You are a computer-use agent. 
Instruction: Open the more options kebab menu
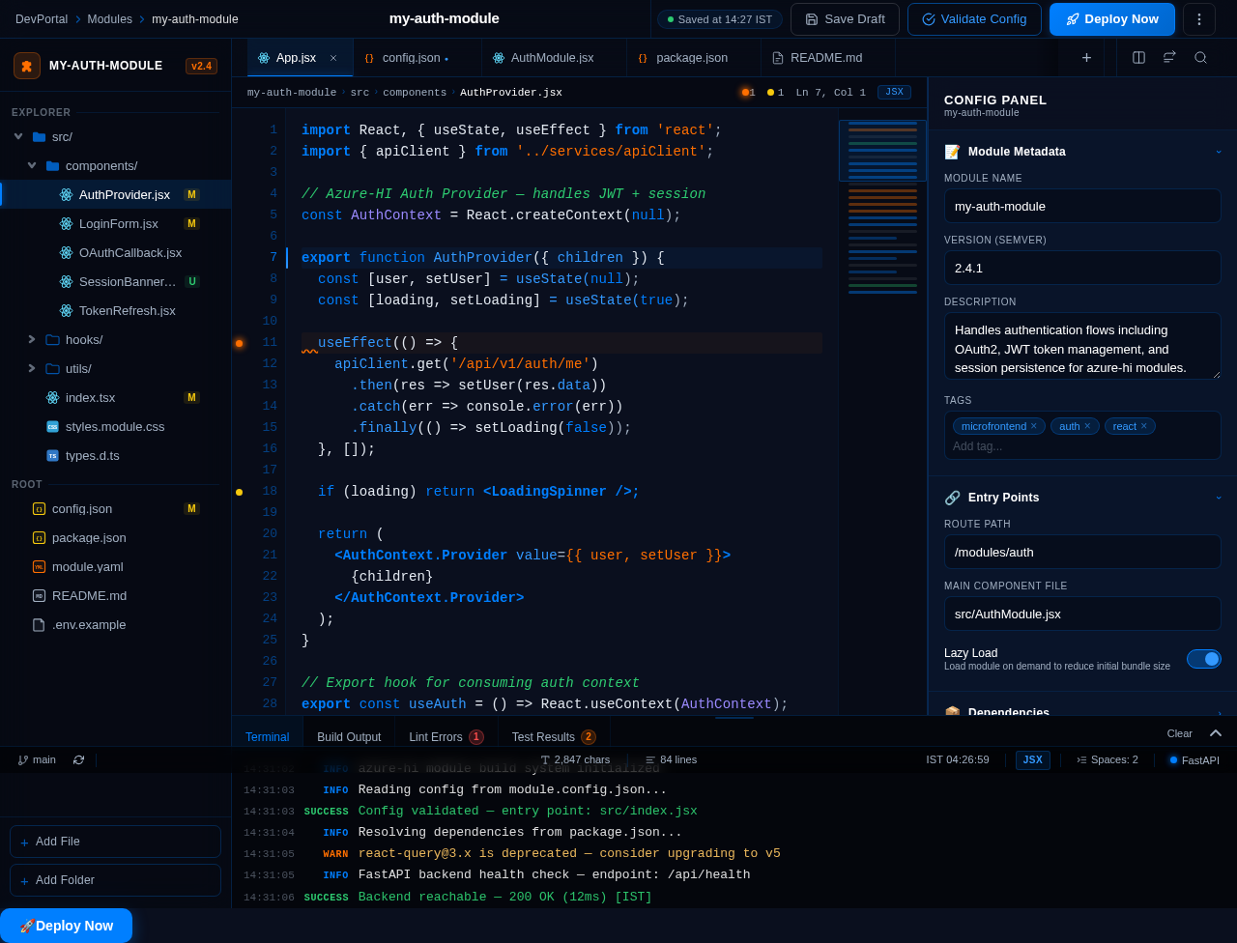point(1199,19)
